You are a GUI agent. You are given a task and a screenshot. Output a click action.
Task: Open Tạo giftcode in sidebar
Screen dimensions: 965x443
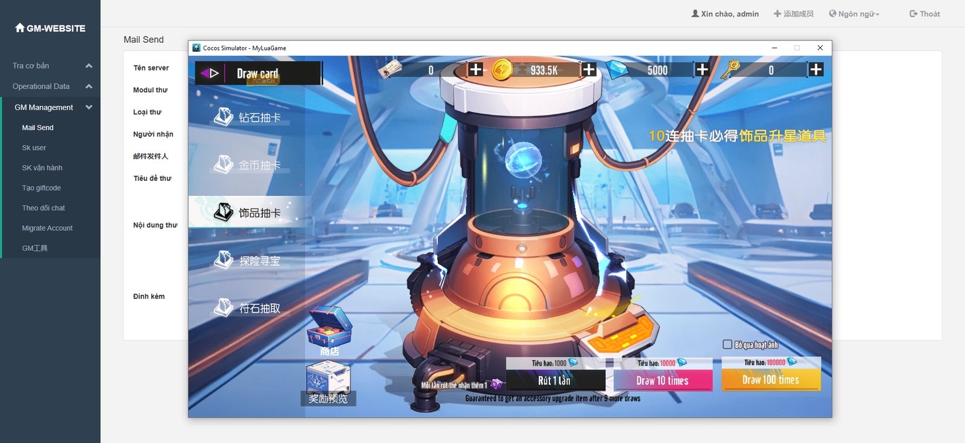click(x=42, y=188)
